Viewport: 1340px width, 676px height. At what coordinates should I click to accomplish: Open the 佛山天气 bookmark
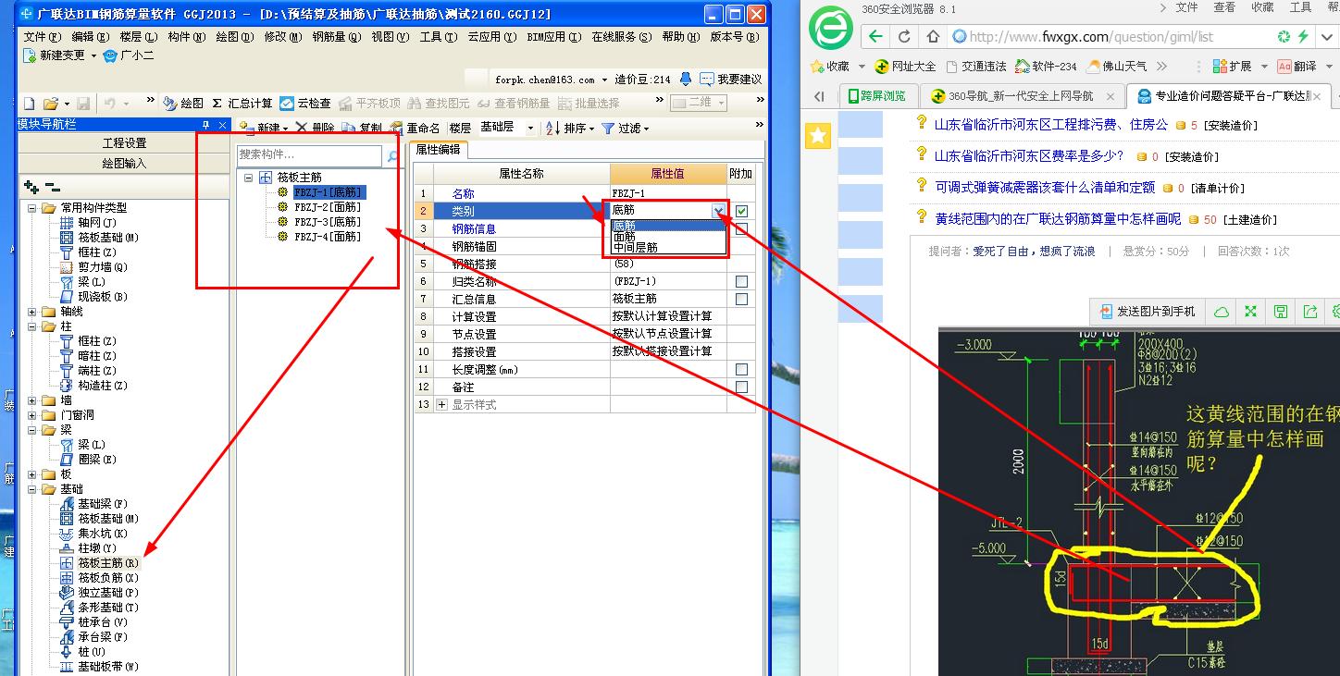[1117, 67]
